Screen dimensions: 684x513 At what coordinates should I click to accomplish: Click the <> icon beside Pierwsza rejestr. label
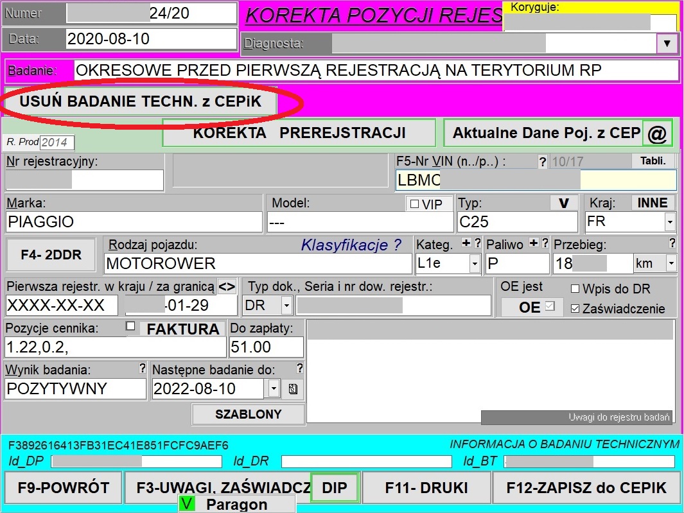coord(226,287)
